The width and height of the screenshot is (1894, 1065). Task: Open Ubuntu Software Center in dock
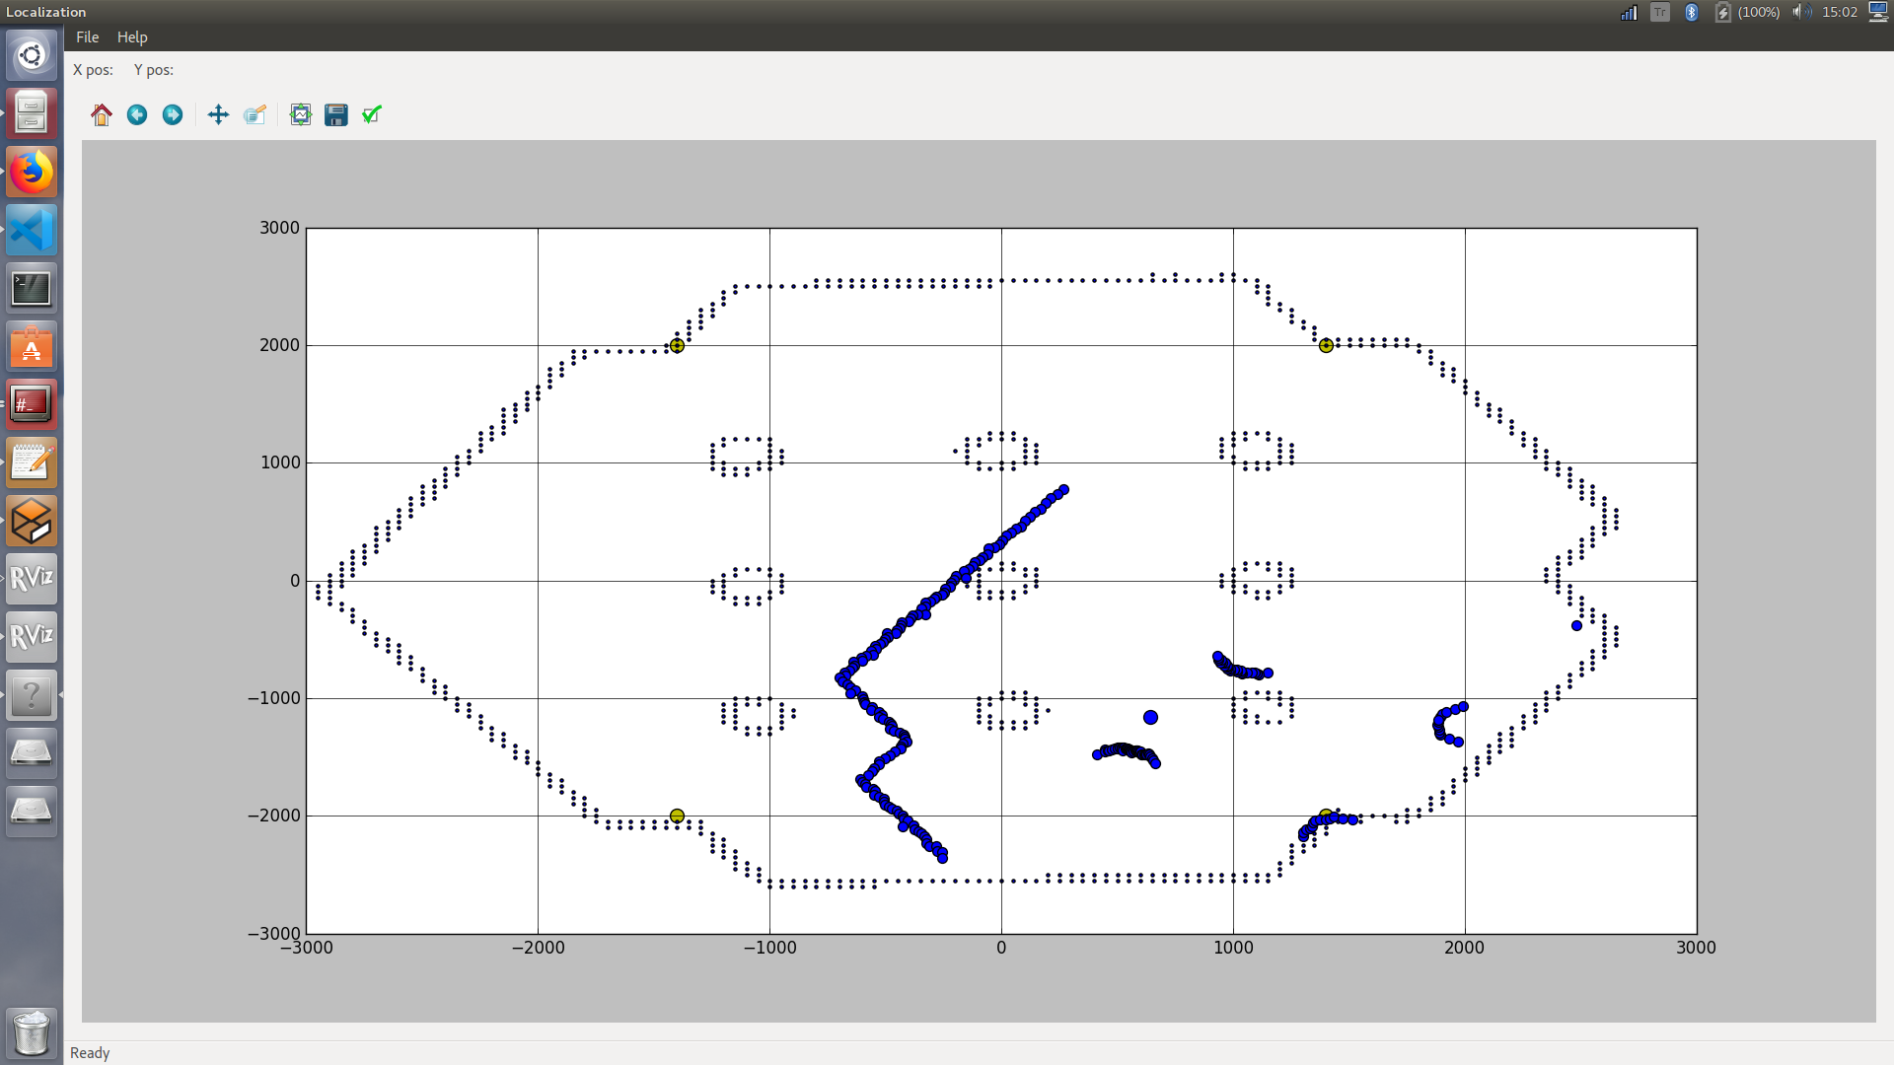point(32,347)
